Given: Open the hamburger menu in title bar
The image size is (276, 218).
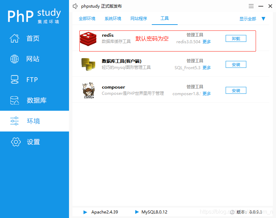Looking at the screenshot, I should [251, 6].
